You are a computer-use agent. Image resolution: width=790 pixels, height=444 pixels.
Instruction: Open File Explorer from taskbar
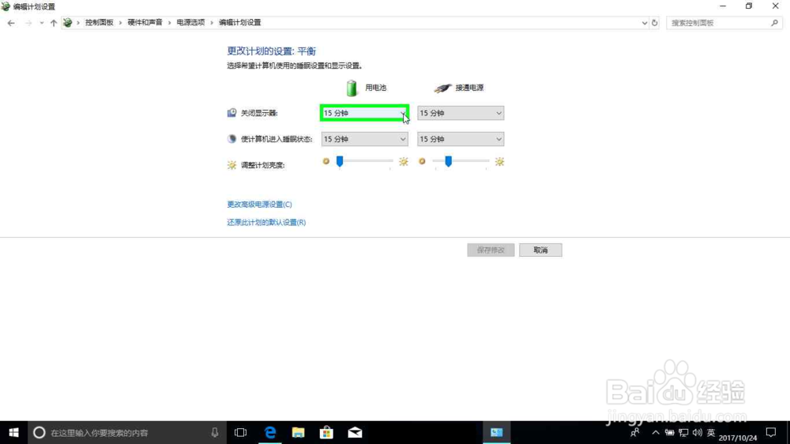[299, 432]
